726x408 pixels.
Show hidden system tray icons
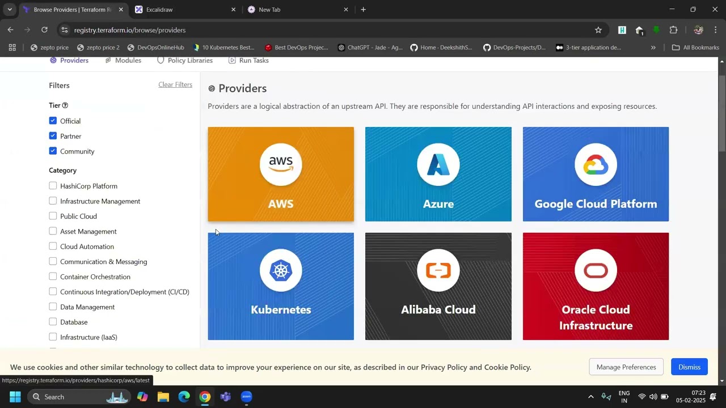tap(590, 397)
